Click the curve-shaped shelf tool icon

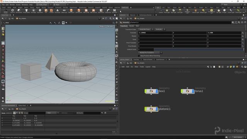(x=108, y=10)
